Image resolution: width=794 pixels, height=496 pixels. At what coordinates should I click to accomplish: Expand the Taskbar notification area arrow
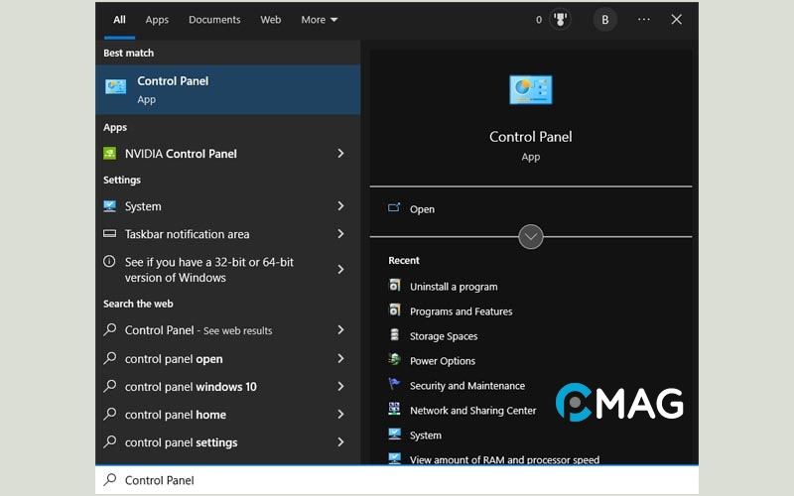click(340, 234)
